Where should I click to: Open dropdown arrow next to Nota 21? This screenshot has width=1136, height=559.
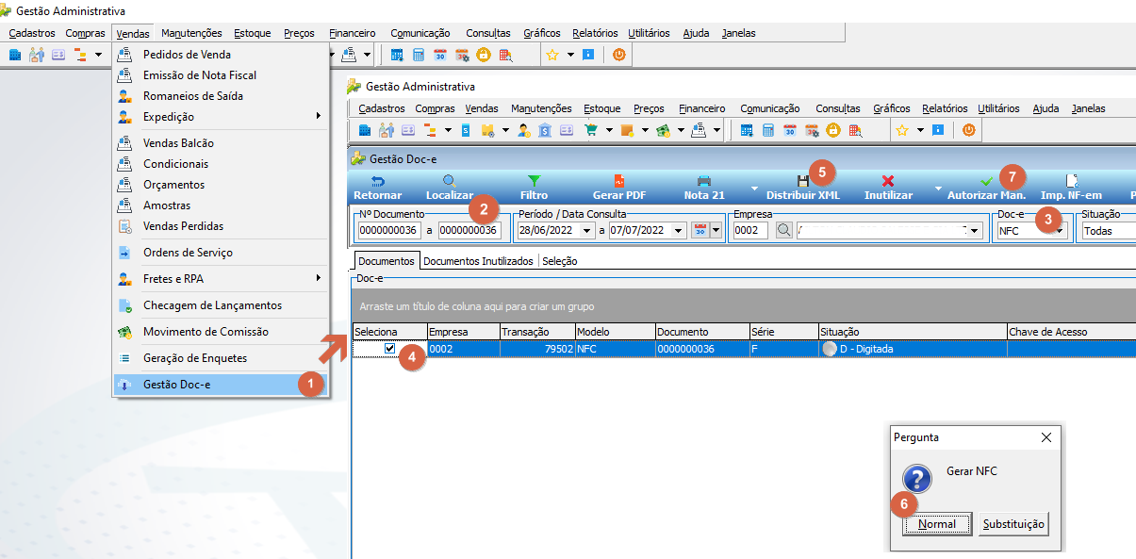point(753,187)
